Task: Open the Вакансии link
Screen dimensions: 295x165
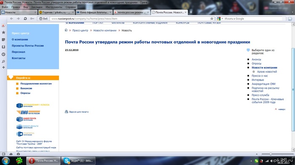Action: pyautogui.click(x=26, y=88)
